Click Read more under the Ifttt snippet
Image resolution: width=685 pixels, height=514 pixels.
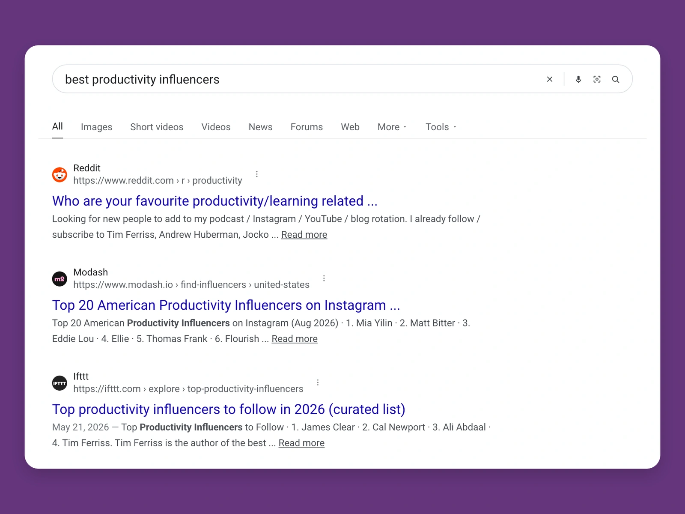click(x=301, y=443)
